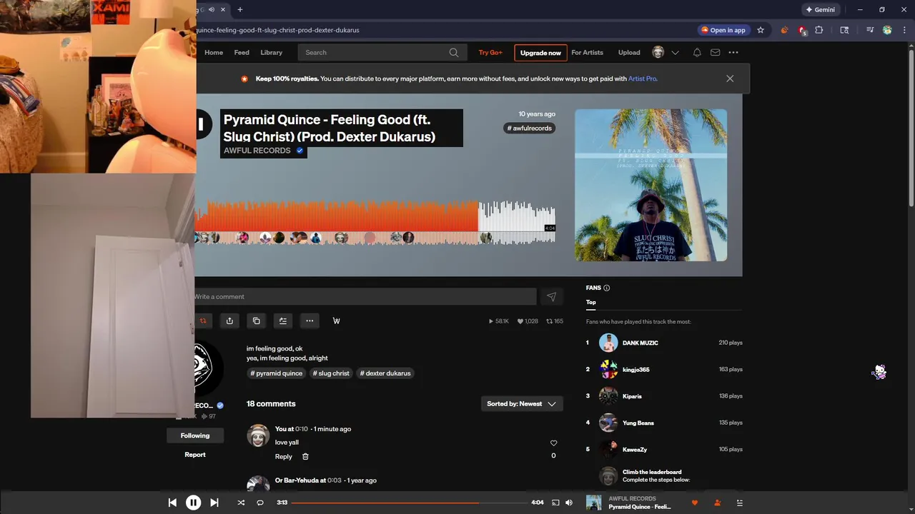The height and width of the screenshot is (514, 915).
Task: Click the # pyramid quince tag
Action: pyautogui.click(x=277, y=373)
